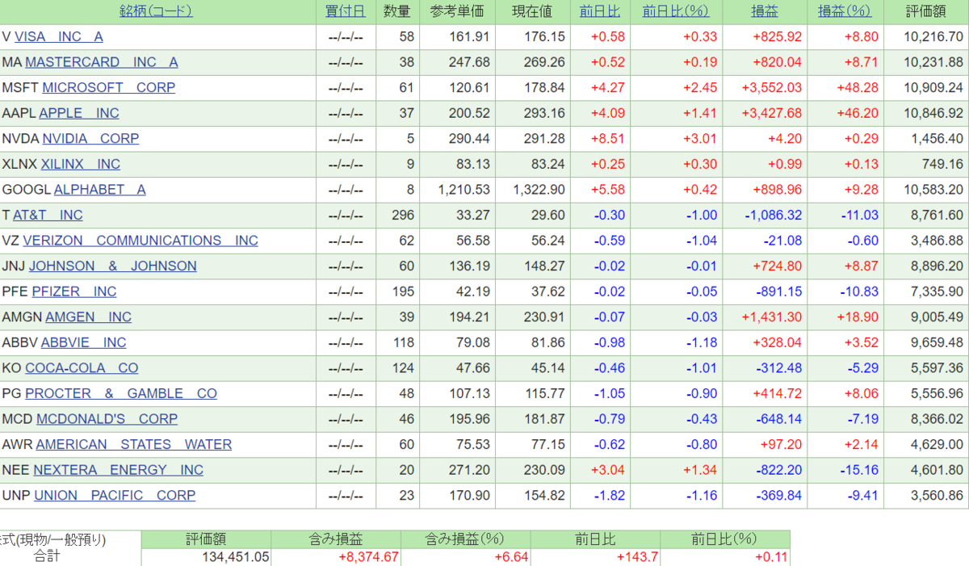Select AT&T loss value -1,086.32
Image resolution: width=969 pixels, height=566 pixels.
click(773, 216)
